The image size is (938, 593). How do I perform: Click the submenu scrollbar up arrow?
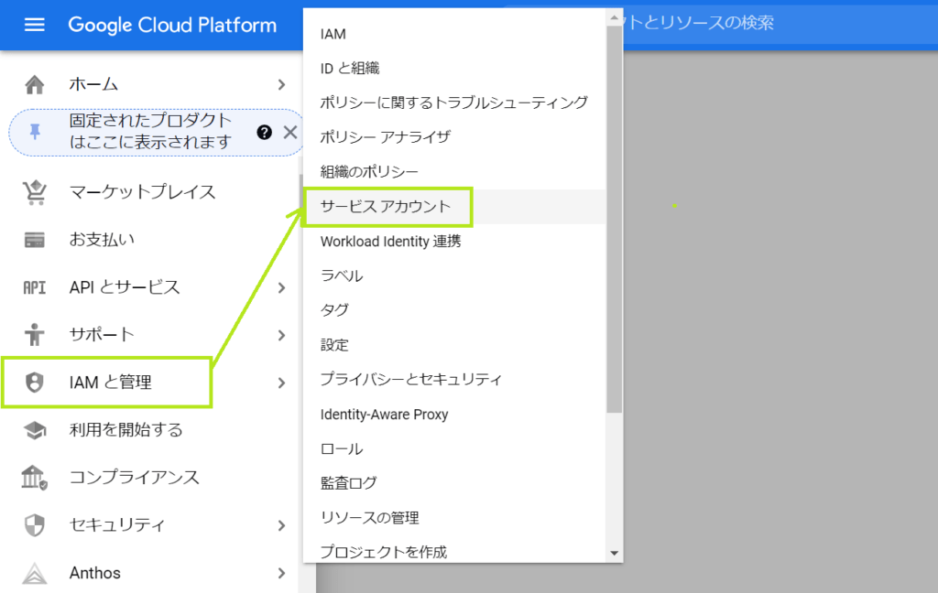[615, 18]
